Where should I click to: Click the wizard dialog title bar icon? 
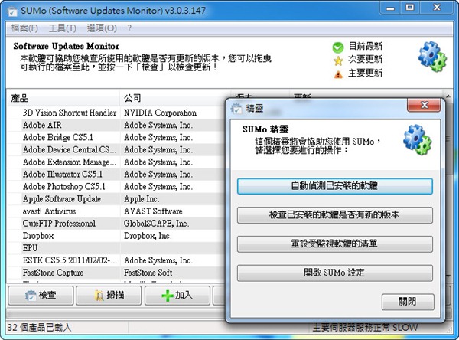pos(236,108)
